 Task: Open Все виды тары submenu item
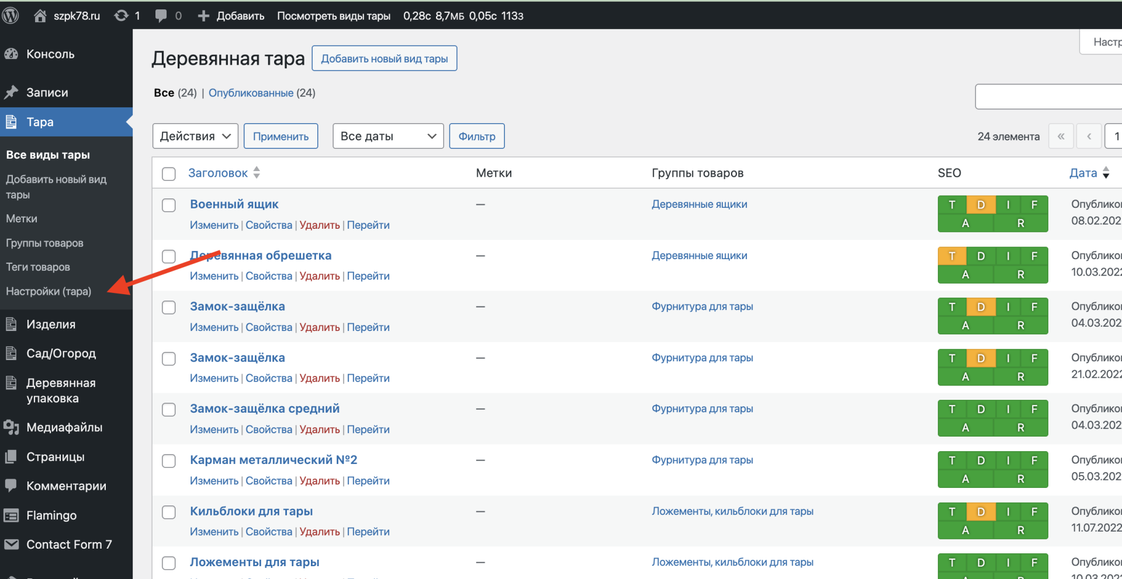coord(48,155)
